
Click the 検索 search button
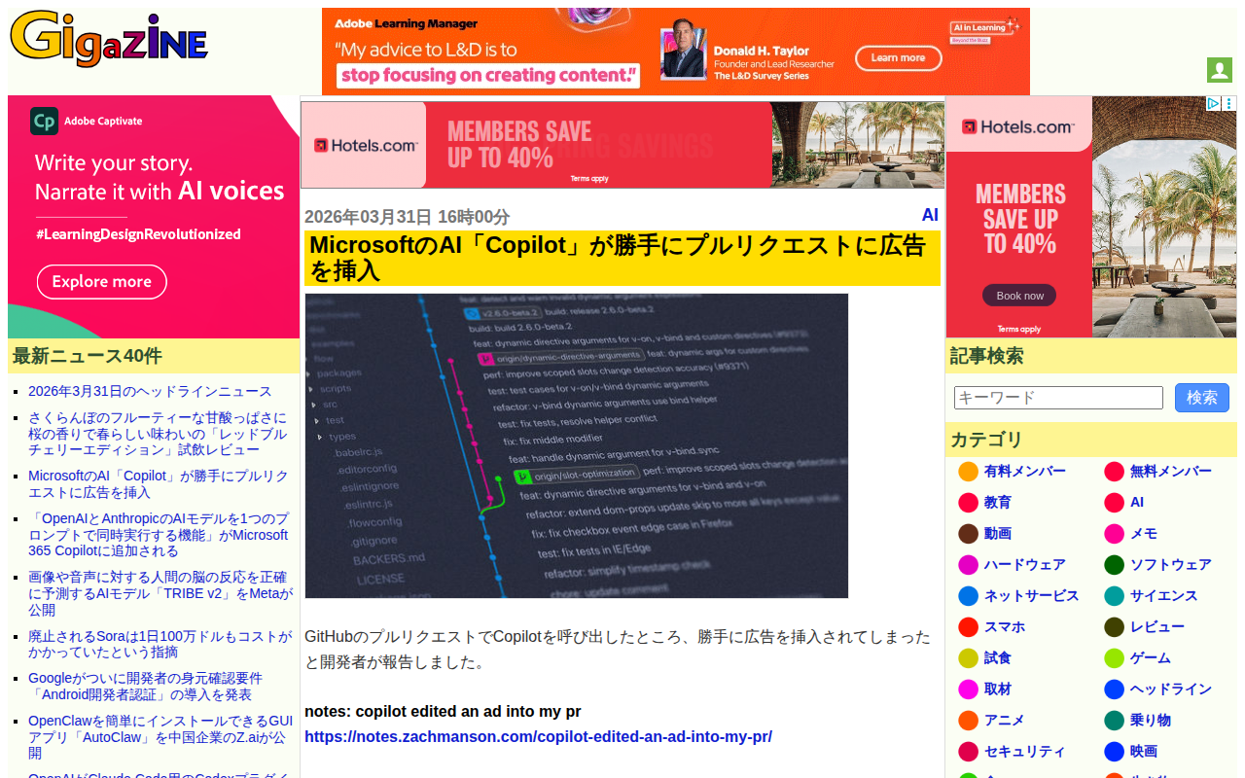tap(1202, 398)
